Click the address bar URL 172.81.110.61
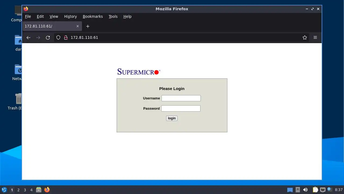 click(x=84, y=38)
